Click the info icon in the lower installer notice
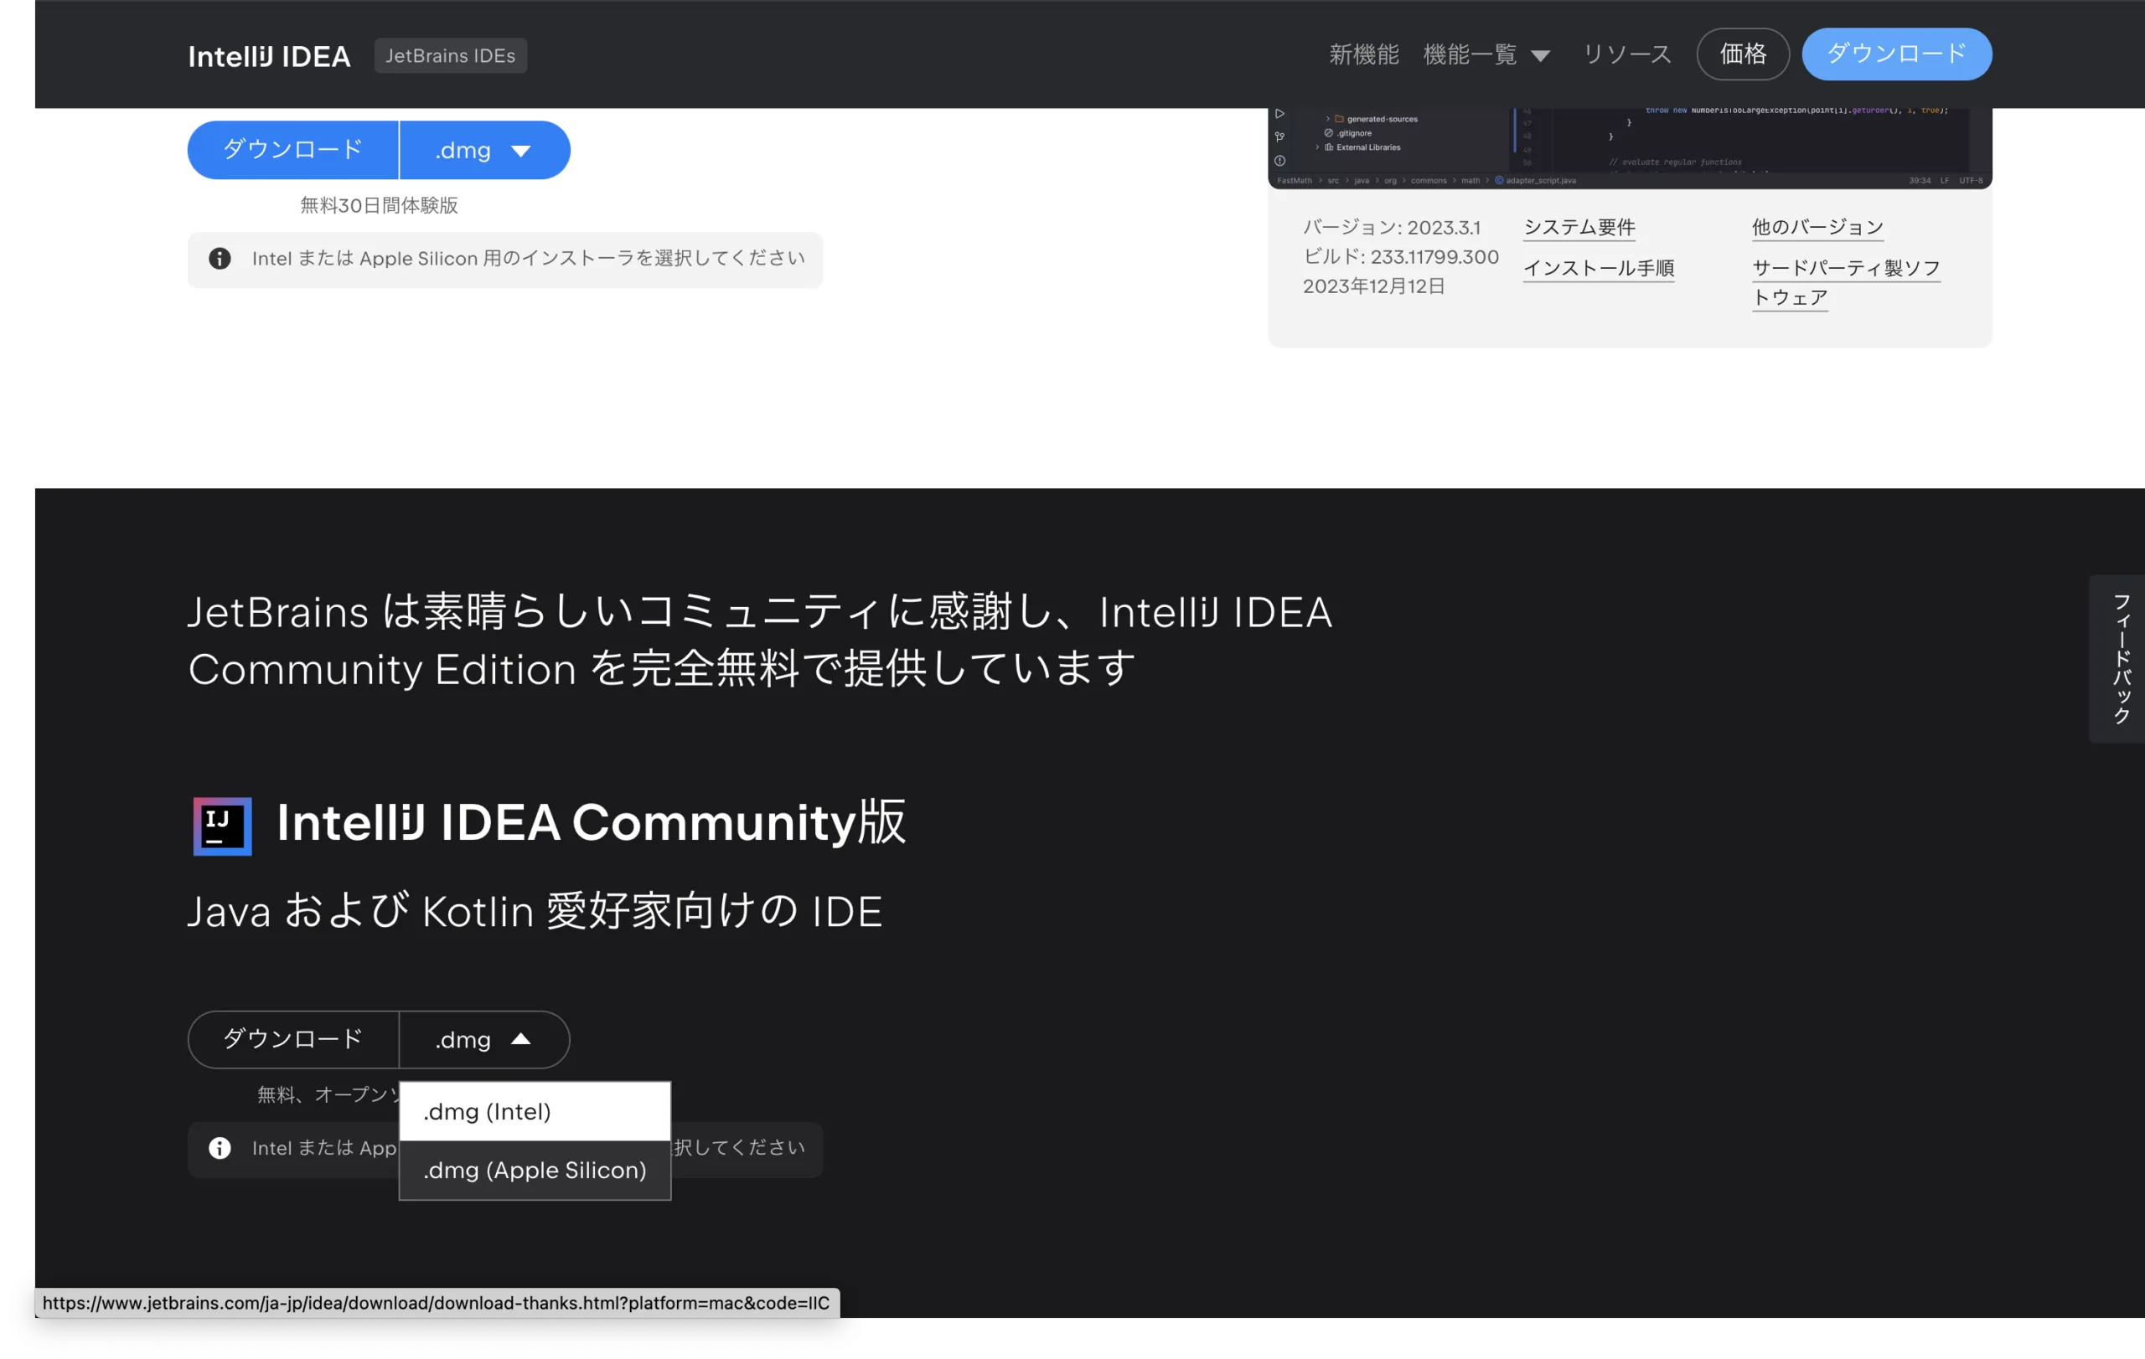 (220, 1148)
